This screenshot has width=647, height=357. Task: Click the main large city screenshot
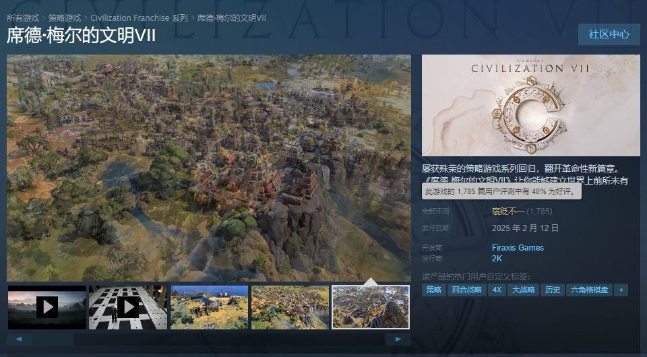click(x=209, y=168)
